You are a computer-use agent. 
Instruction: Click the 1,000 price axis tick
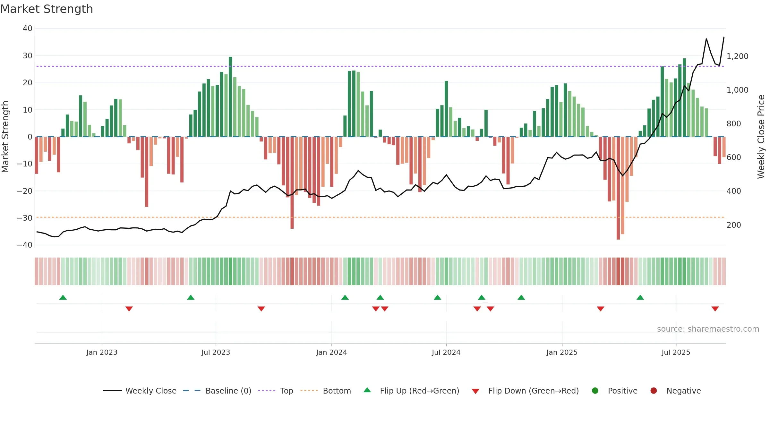click(737, 90)
